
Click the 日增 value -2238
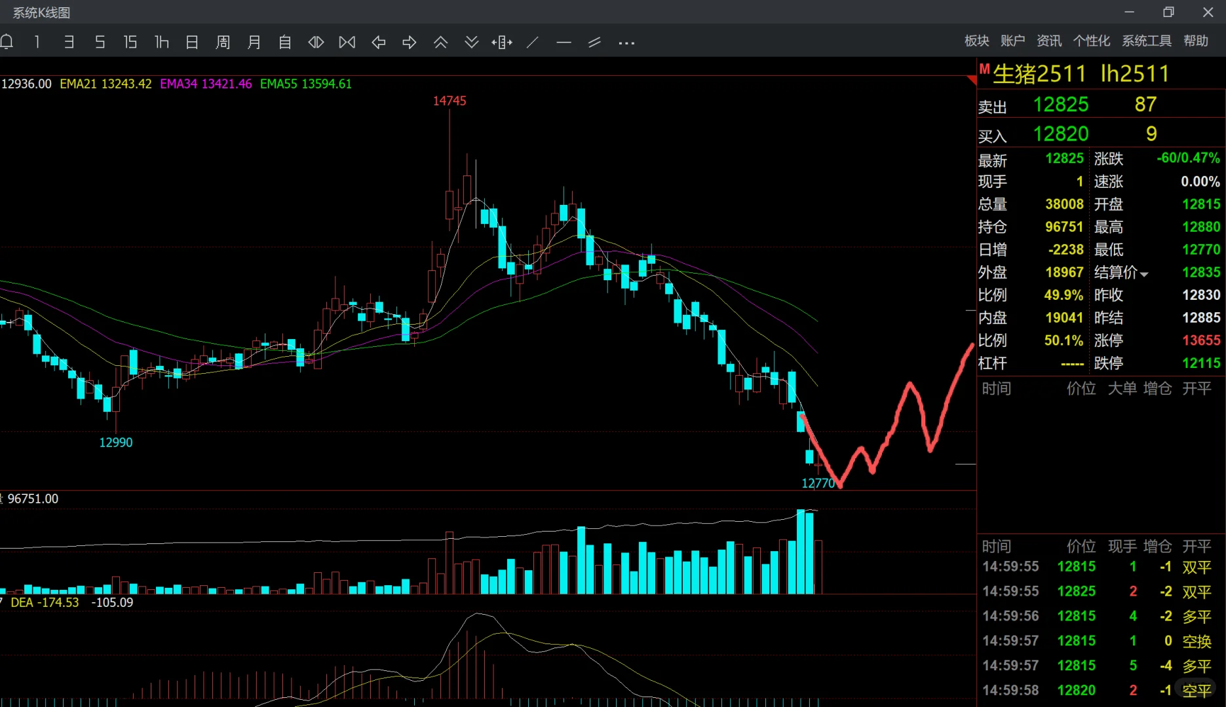click(x=1065, y=250)
